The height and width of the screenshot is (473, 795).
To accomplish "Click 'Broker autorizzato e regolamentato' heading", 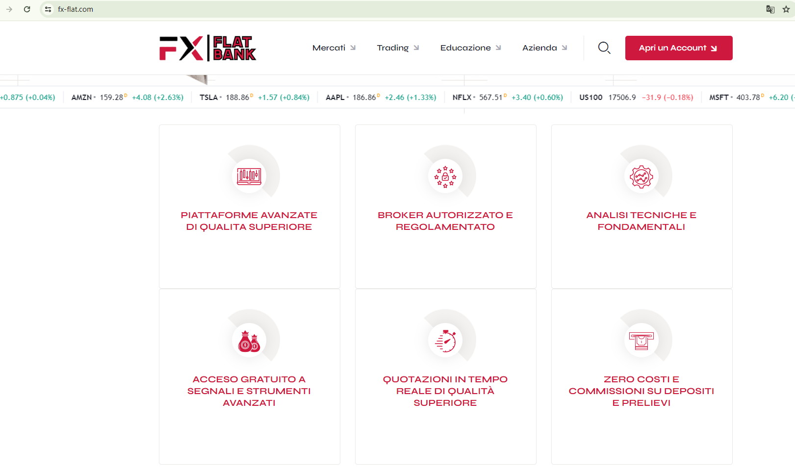I will 445,221.
